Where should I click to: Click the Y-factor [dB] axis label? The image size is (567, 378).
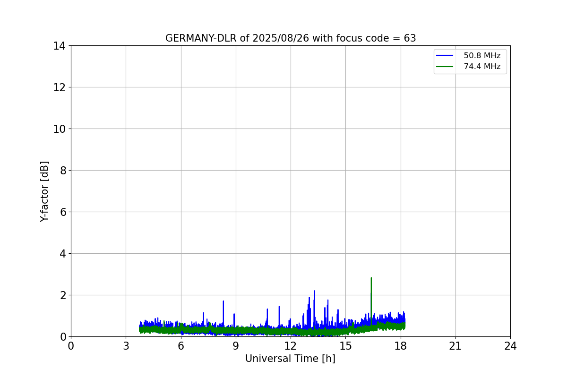pyautogui.click(x=44, y=191)
